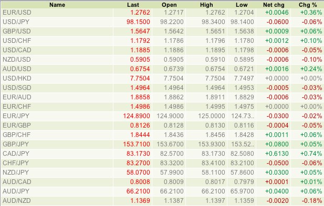Select the EUR/AUD pair name
Viewport: 324px width, 206px height.
[x=17, y=97]
